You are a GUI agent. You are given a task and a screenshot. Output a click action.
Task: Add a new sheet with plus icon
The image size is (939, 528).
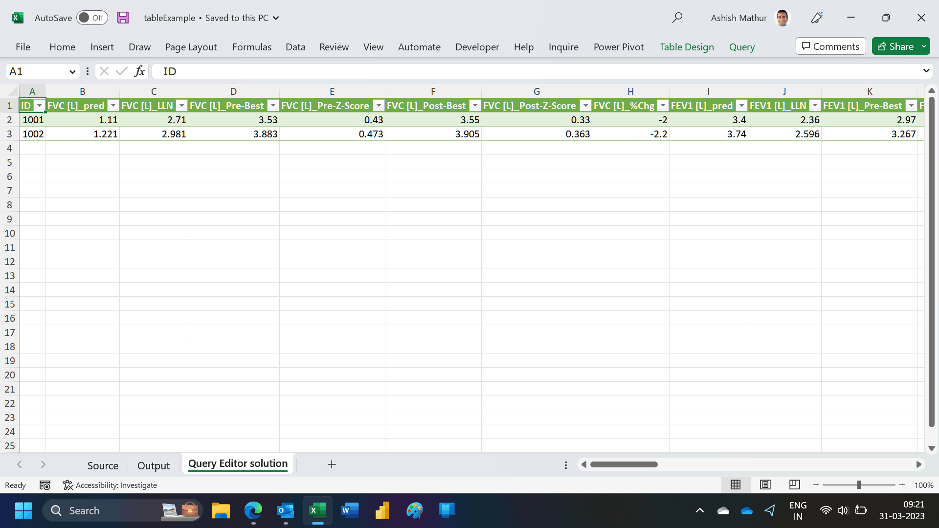point(332,464)
